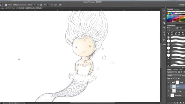
Task: Select the Brush Presets tab
Action: (171, 25)
